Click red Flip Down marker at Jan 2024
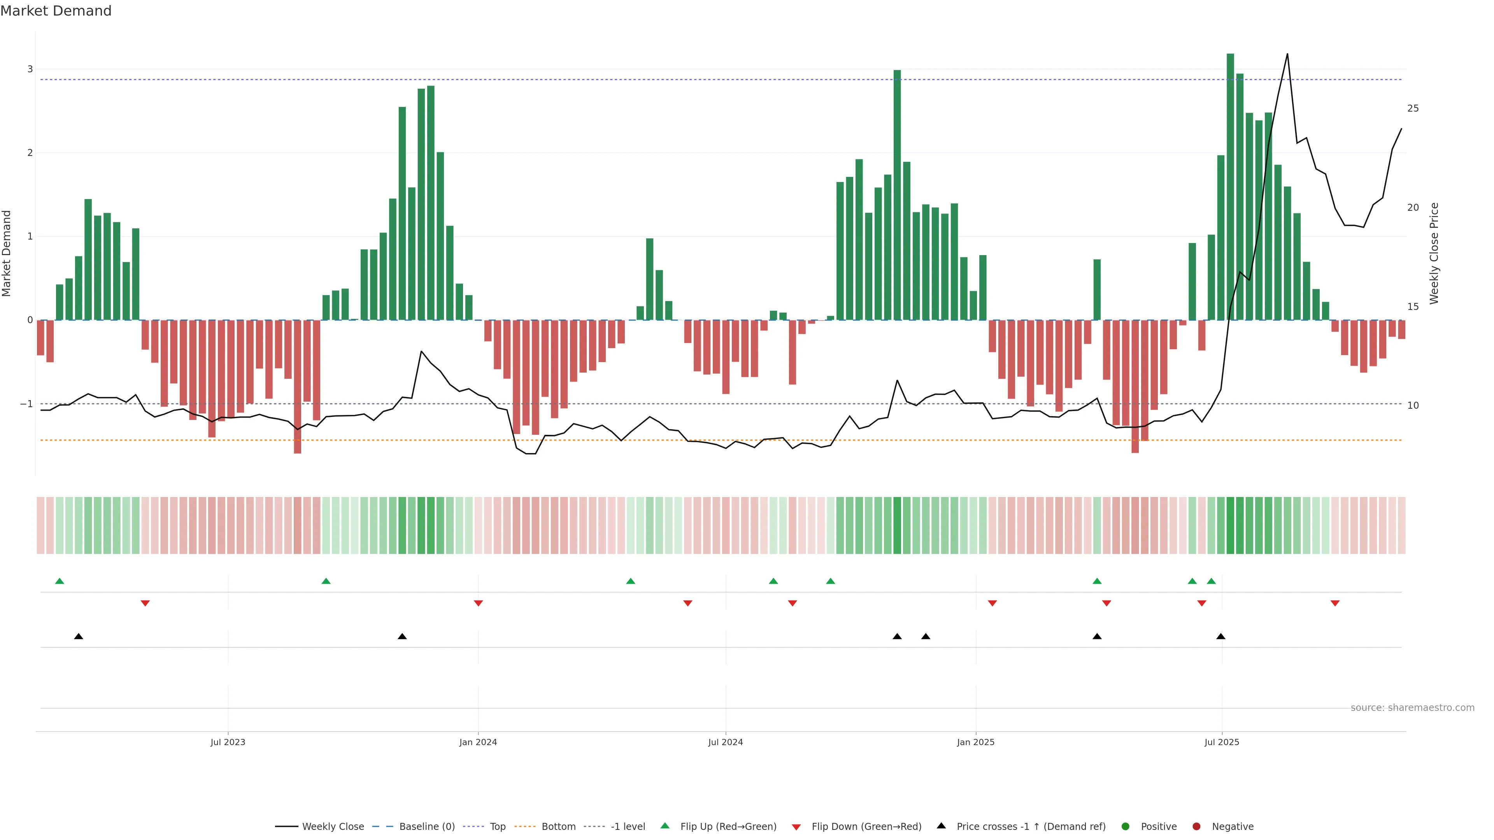This screenshot has height=840, width=1494. tap(479, 604)
